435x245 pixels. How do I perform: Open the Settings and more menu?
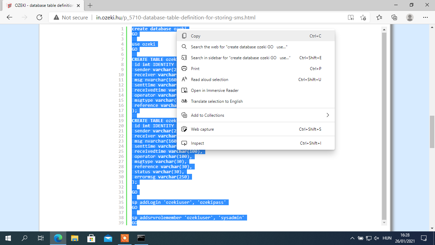point(425,17)
